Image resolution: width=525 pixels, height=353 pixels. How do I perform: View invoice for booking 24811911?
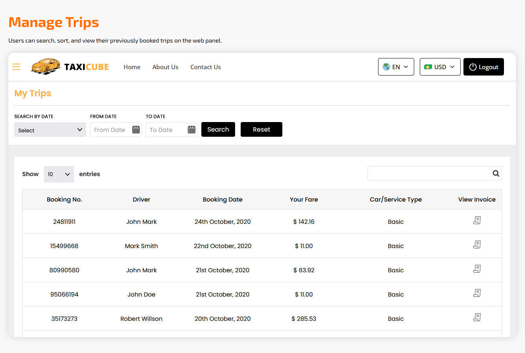click(477, 220)
